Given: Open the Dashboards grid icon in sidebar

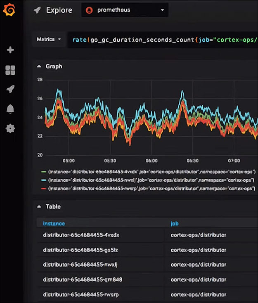Looking at the screenshot, I should [10, 70].
